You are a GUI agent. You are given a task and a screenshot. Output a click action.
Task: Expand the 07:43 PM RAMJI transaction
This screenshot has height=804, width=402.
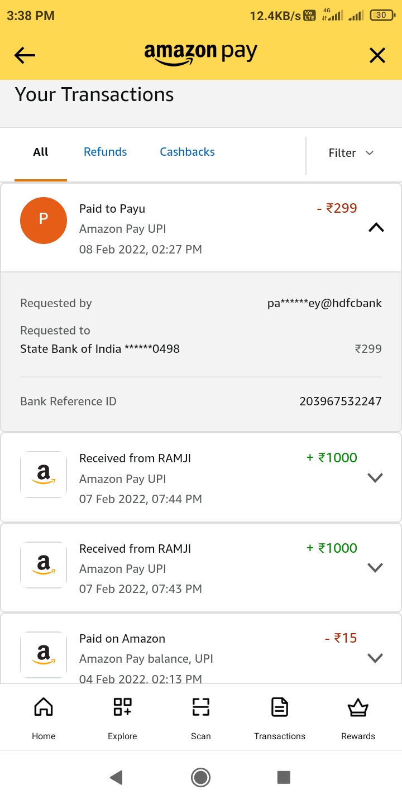(x=375, y=568)
